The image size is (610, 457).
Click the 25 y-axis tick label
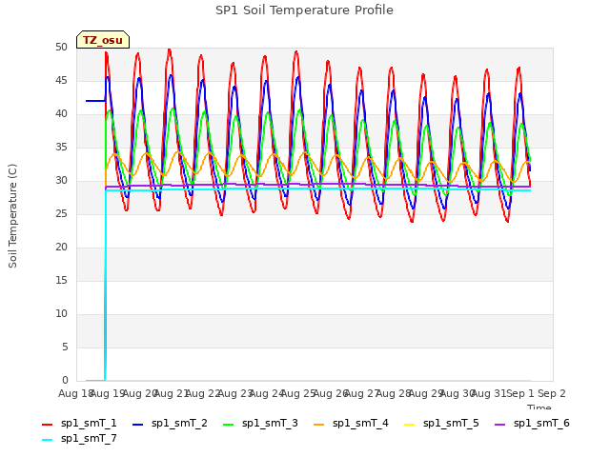[61, 213]
